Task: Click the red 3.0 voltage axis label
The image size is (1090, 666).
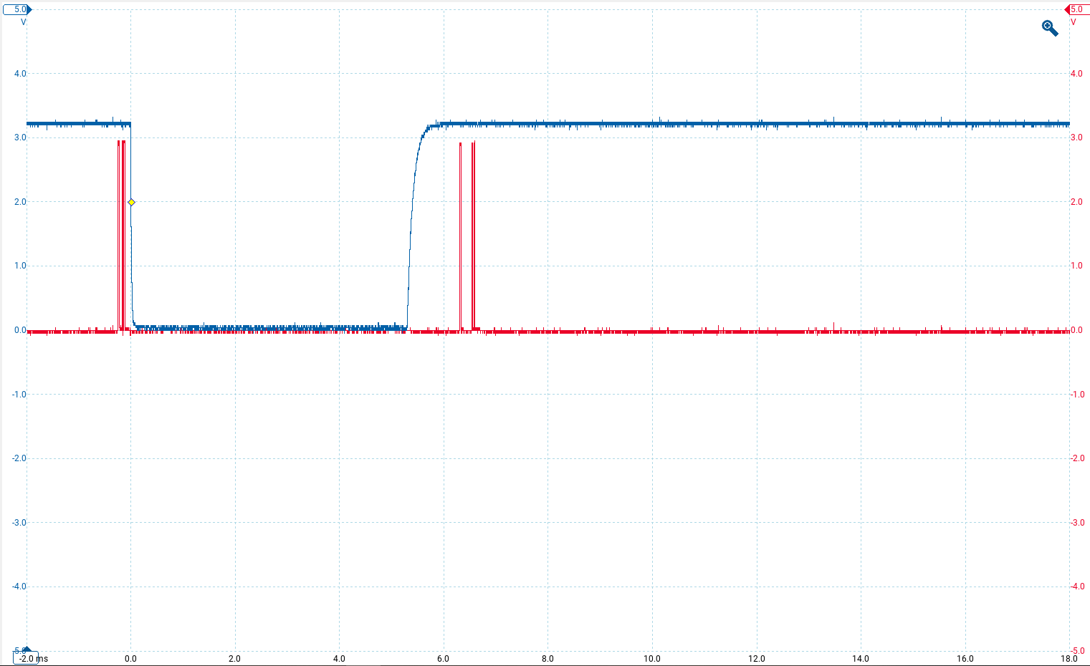Action: click(1076, 137)
